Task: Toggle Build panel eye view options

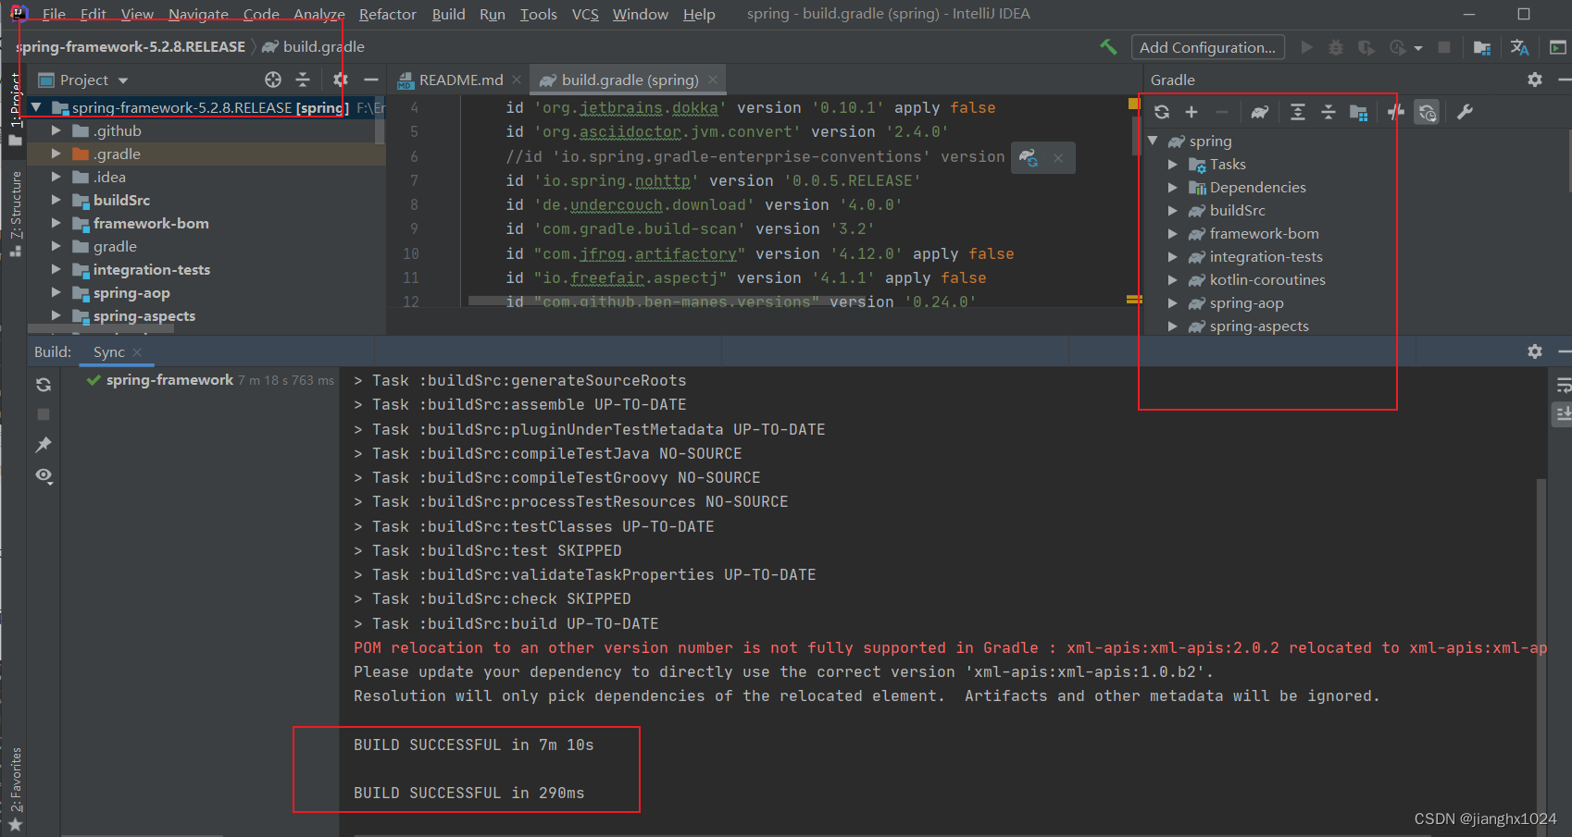Action: point(44,475)
